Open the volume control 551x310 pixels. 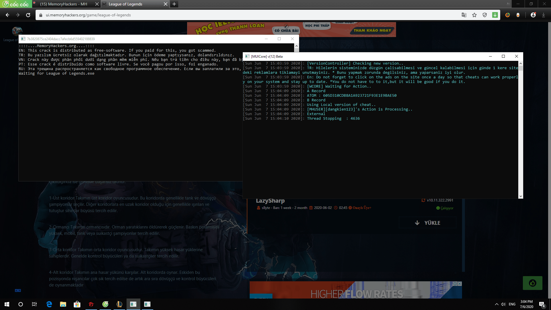pos(503,304)
